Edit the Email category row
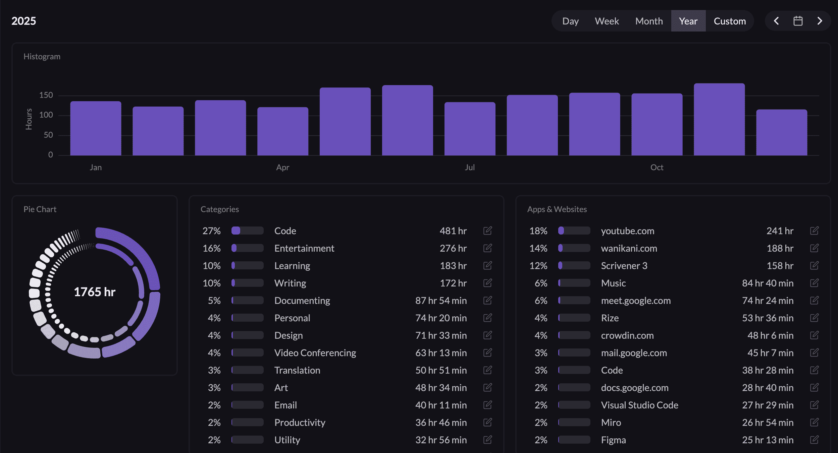The image size is (838, 453). [x=488, y=405]
